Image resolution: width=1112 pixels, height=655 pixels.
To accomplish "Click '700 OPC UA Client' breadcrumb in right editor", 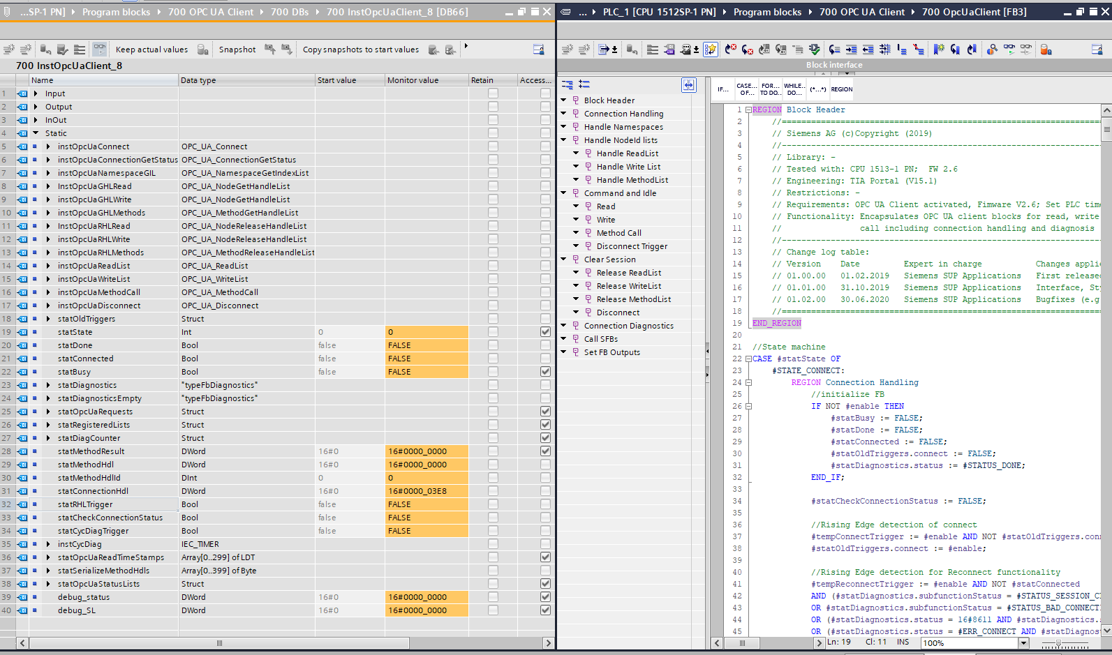I will pyautogui.click(x=861, y=12).
